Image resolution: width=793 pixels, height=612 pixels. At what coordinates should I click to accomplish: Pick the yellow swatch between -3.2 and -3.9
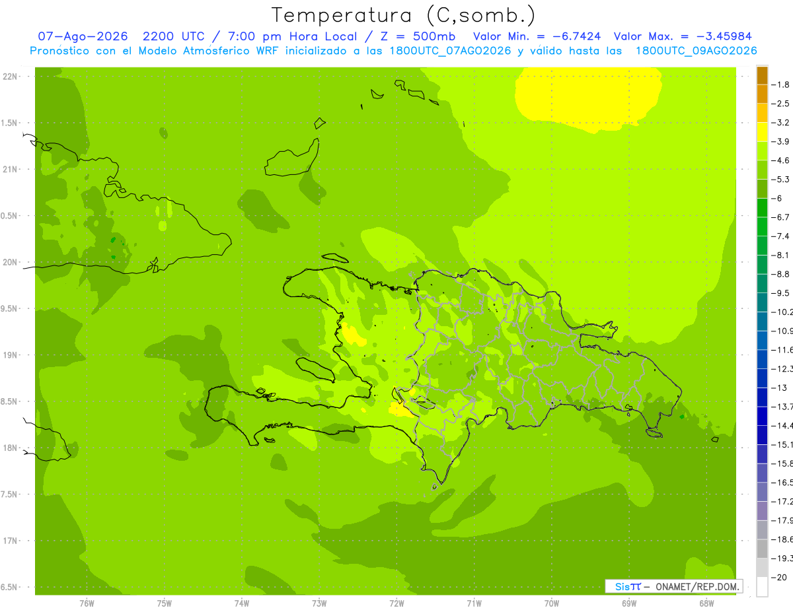pos(762,132)
